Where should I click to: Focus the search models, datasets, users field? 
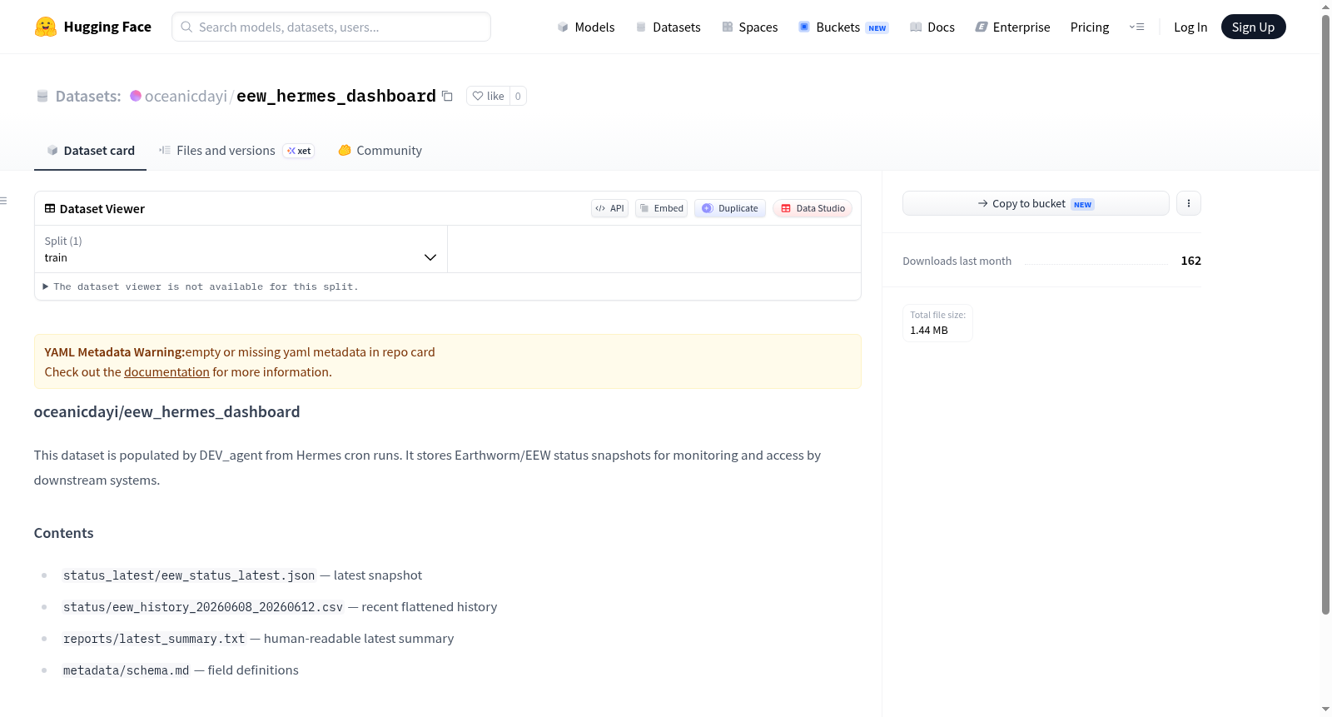[x=331, y=27]
